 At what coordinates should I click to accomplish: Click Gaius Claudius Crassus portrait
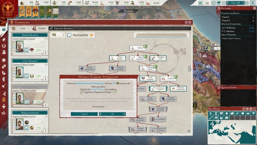(20, 47)
